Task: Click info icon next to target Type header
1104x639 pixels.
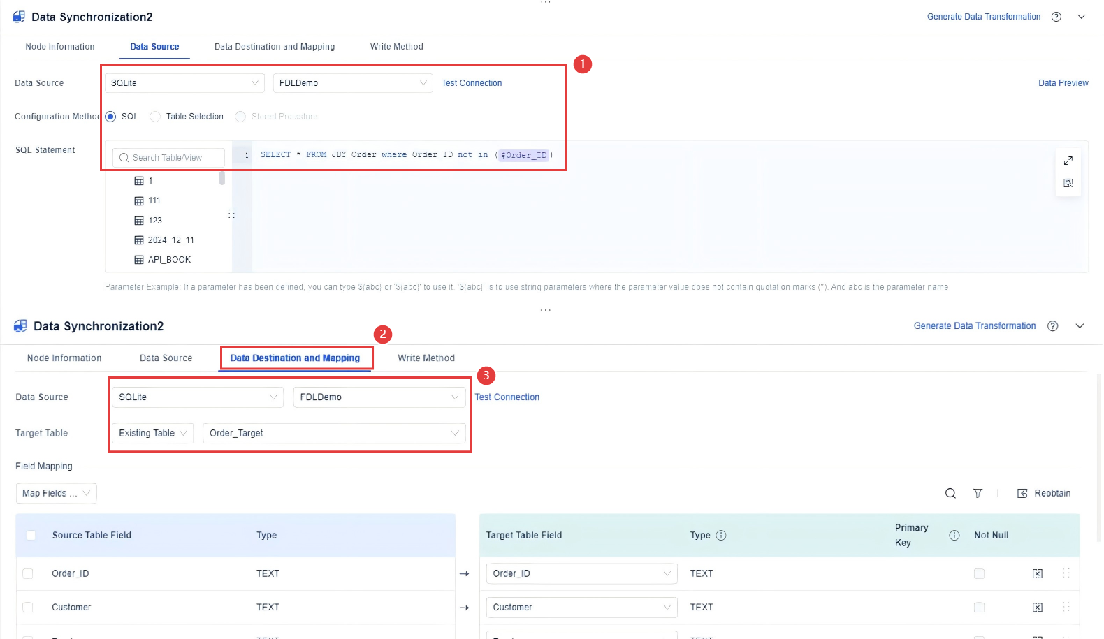Action: pyautogui.click(x=721, y=536)
